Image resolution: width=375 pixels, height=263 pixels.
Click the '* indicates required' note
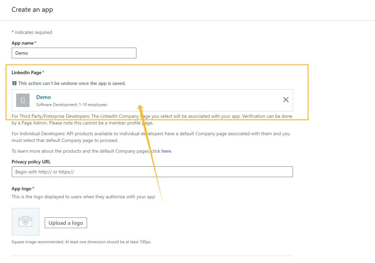point(32,32)
